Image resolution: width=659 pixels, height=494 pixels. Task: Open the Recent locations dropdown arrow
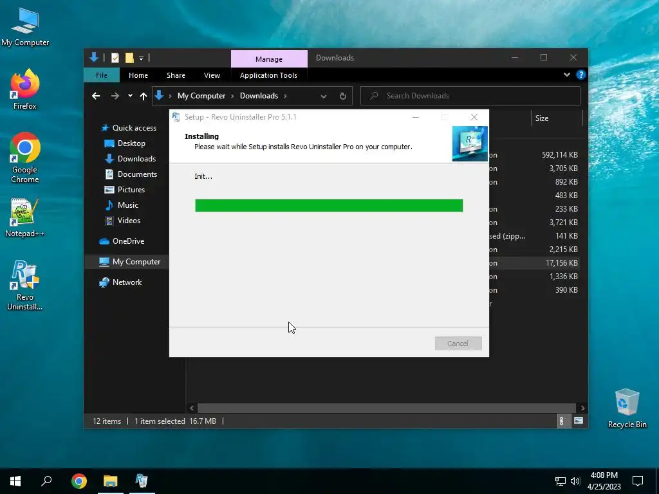[x=130, y=96]
